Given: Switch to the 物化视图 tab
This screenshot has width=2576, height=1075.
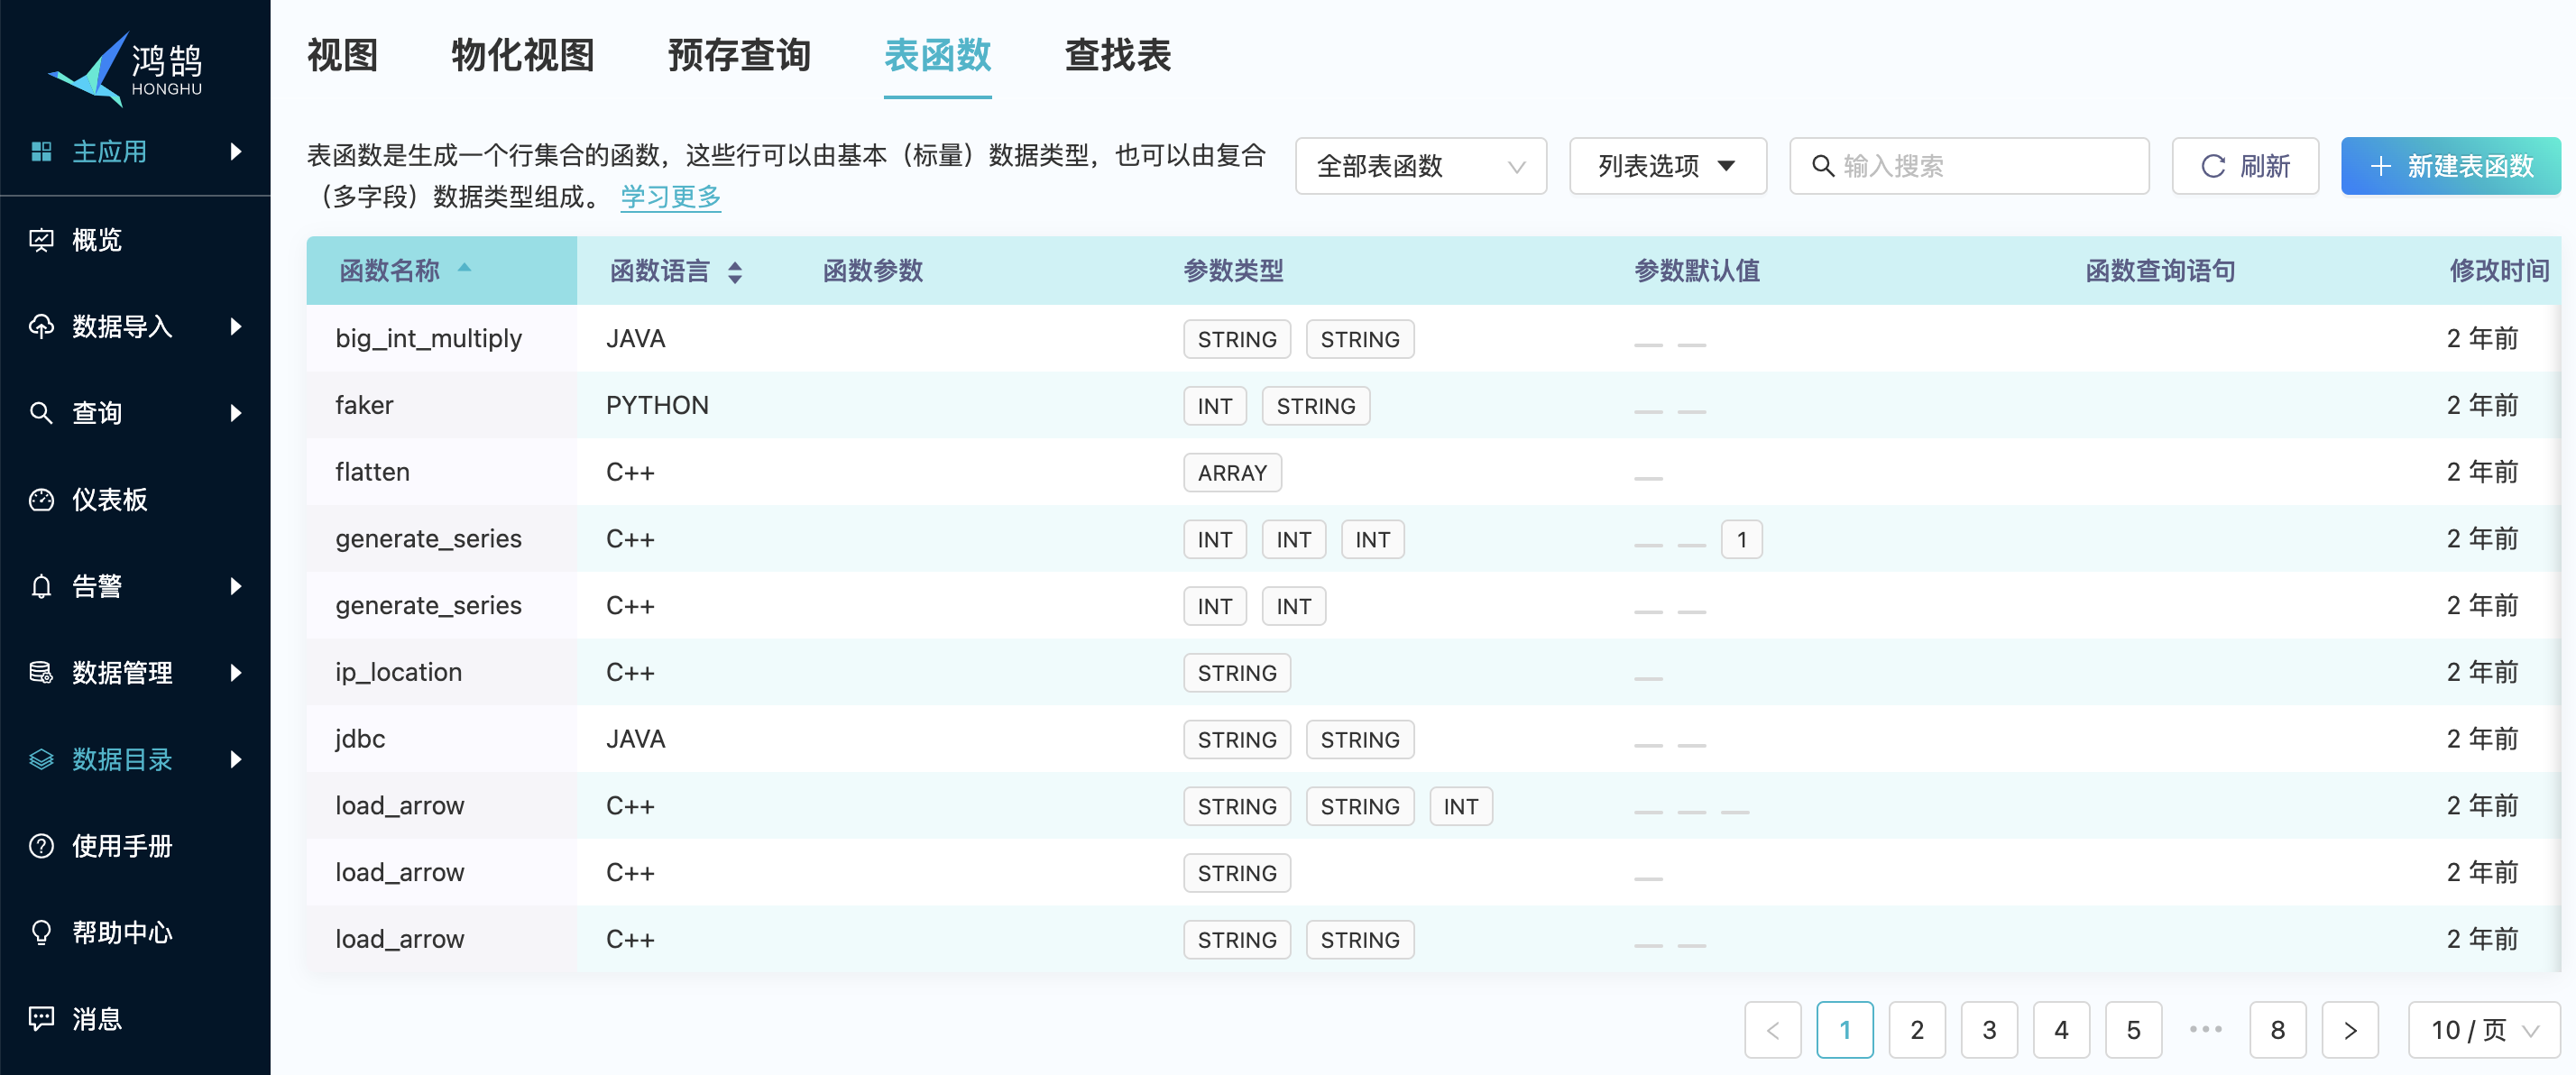Looking at the screenshot, I should tap(522, 55).
